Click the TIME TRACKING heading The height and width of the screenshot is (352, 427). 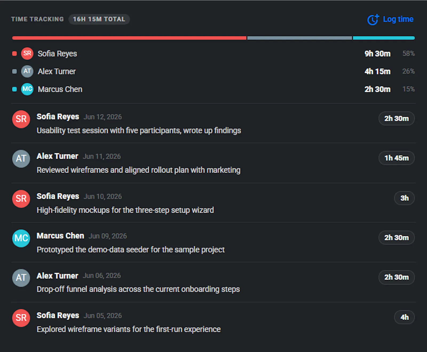click(x=38, y=19)
